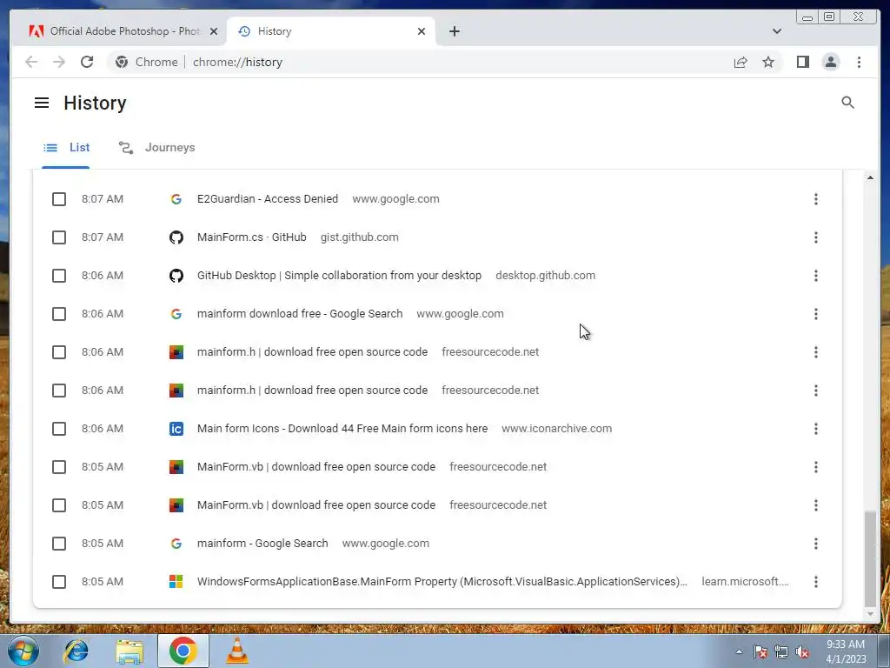Tick the GitHub Desktop entry checkbox

click(59, 276)
